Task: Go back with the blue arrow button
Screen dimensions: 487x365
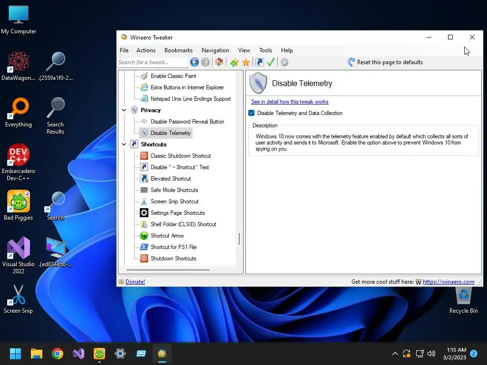Action: click(195, 62)
